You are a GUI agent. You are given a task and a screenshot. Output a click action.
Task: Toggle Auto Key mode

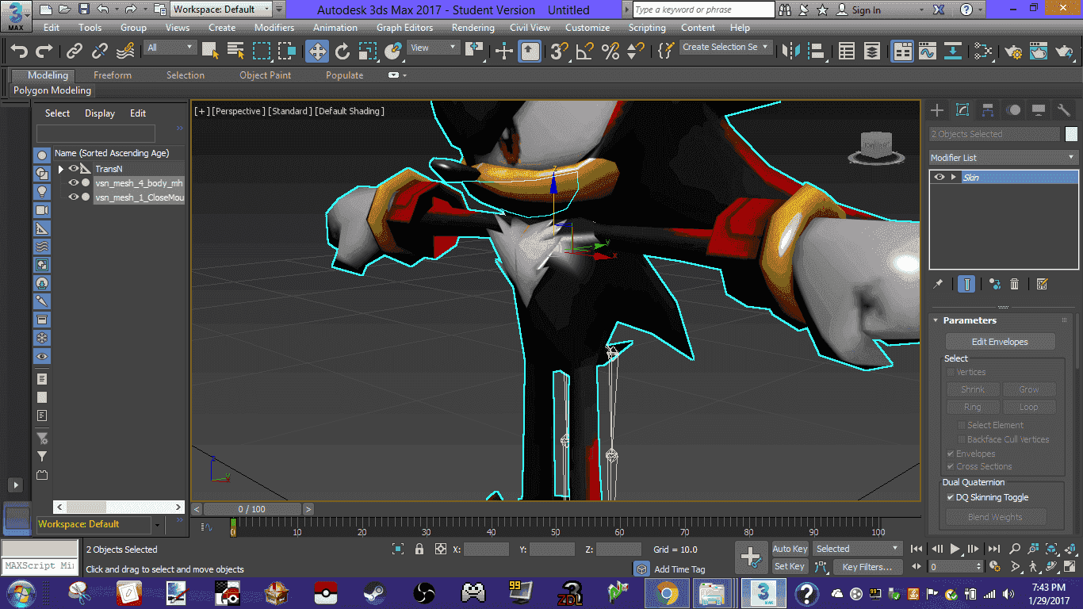(790, 549)
